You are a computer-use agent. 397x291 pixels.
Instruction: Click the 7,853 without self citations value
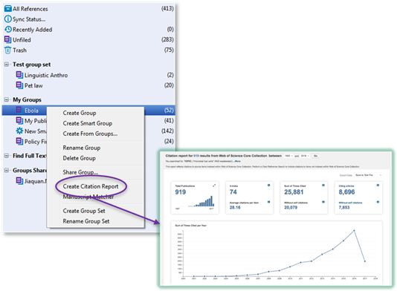coord(344,207)
